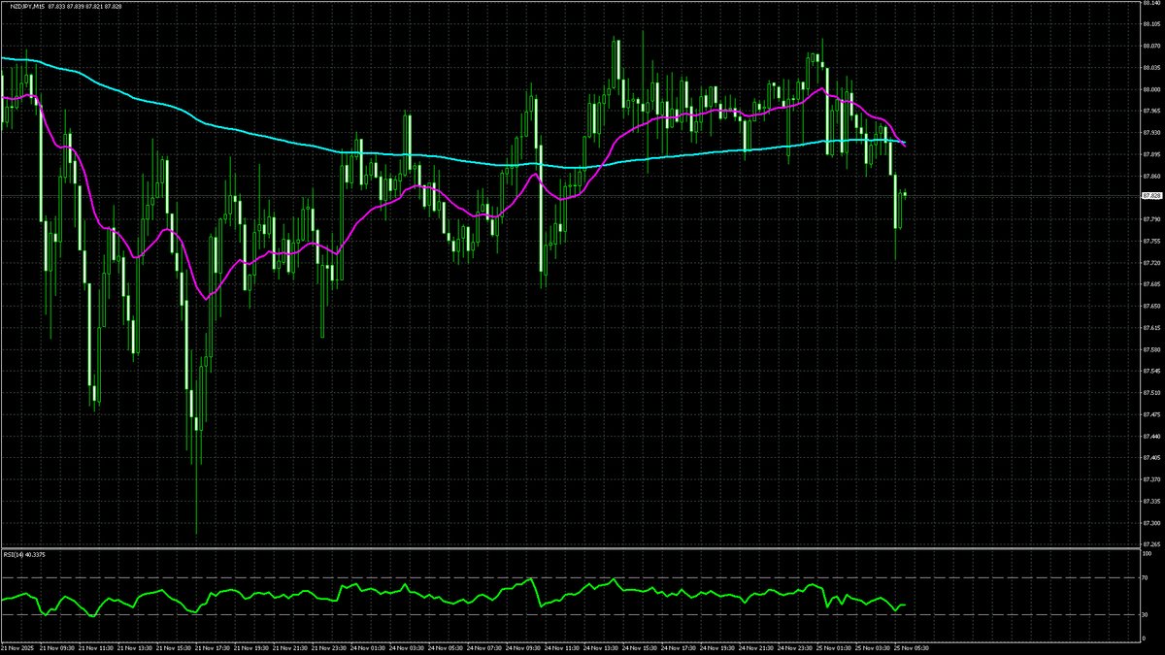This screenshot has width=1165, height=655.
Task: Click time axis label 24 Nov 13:30
Action: coord(603,648)
